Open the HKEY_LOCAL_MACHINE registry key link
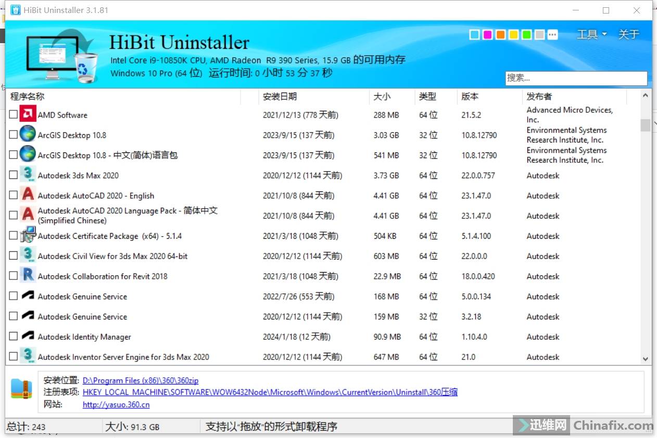Viewport: 657px width, 438px height. tap(270, 392)
